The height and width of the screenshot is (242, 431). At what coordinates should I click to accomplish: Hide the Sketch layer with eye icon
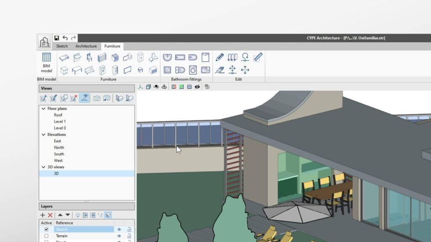[x=119, y=230]
